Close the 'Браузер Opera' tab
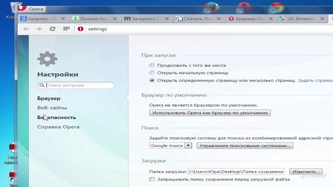The height and width of the screenshot is (187, 333). 271,19
